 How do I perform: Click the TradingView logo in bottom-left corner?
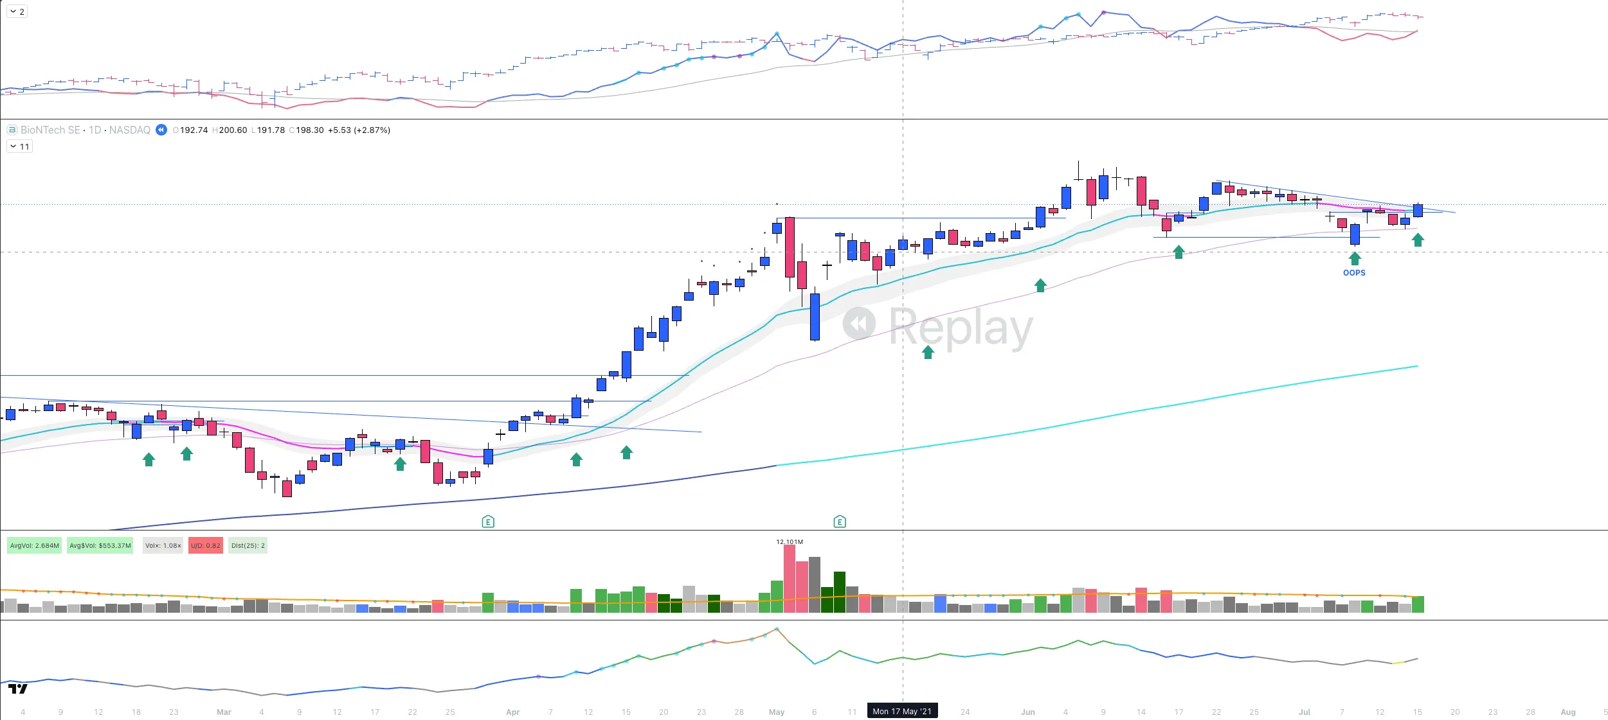(18, 689)
